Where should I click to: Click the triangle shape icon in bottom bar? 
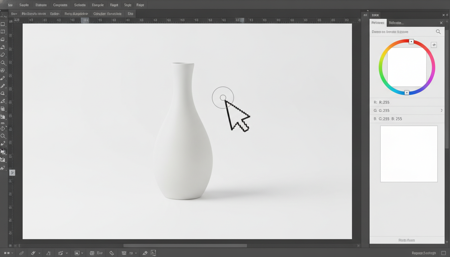coord(49,253)
